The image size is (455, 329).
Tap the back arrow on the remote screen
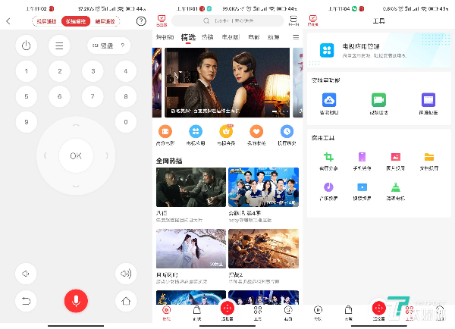pyautogui.click(x=8, y=21)
